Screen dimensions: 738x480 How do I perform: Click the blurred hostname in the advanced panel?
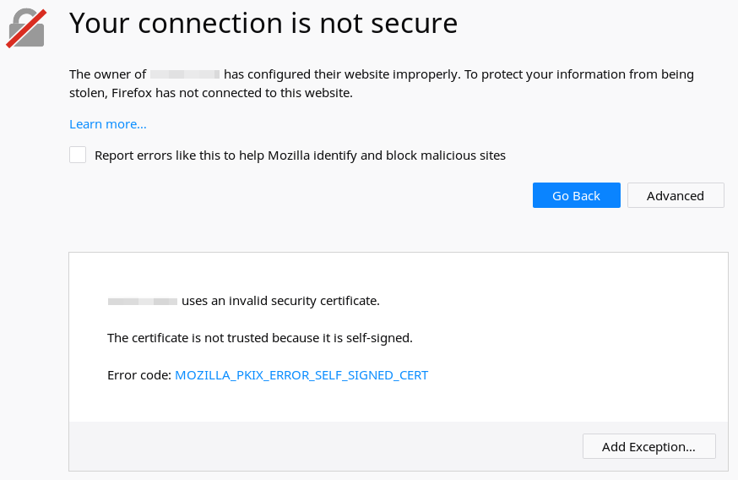(143, 301)
